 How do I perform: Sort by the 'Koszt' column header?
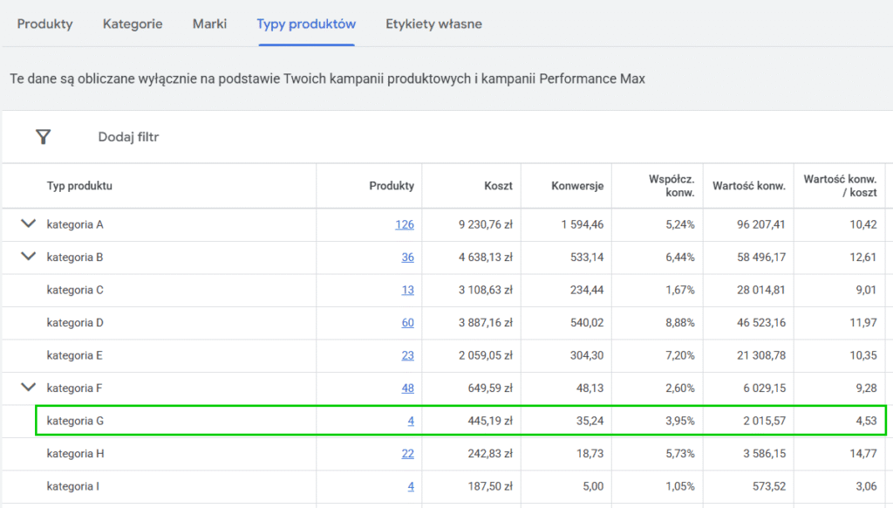point(499,185)
